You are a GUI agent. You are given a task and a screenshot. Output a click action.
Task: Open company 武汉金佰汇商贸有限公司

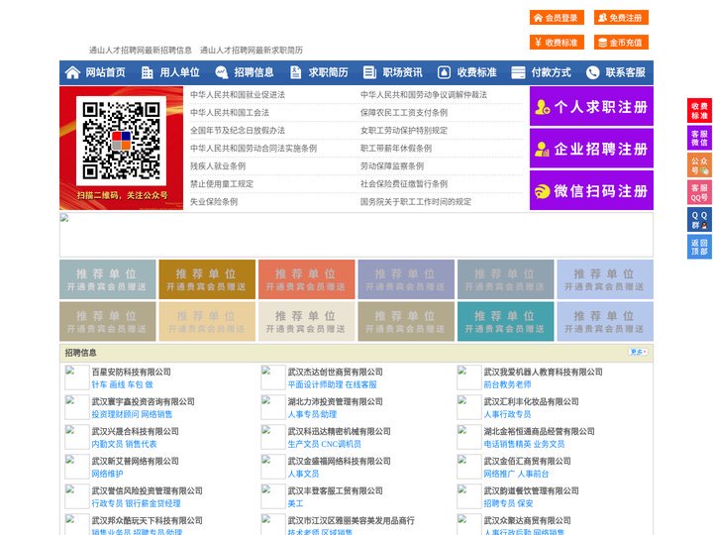[x=527, y=461]
